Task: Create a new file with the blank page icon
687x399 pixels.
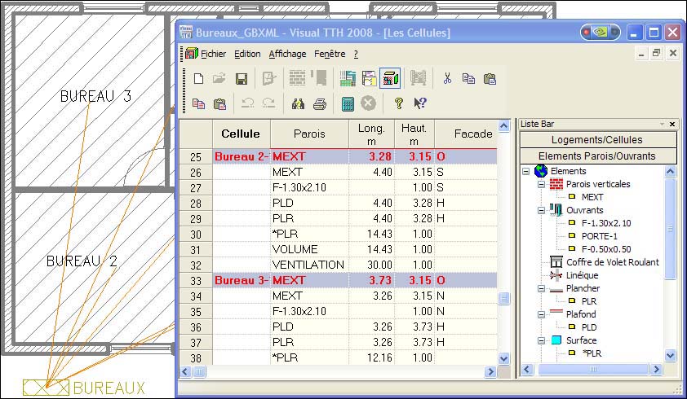Action: tap(198, 79)
